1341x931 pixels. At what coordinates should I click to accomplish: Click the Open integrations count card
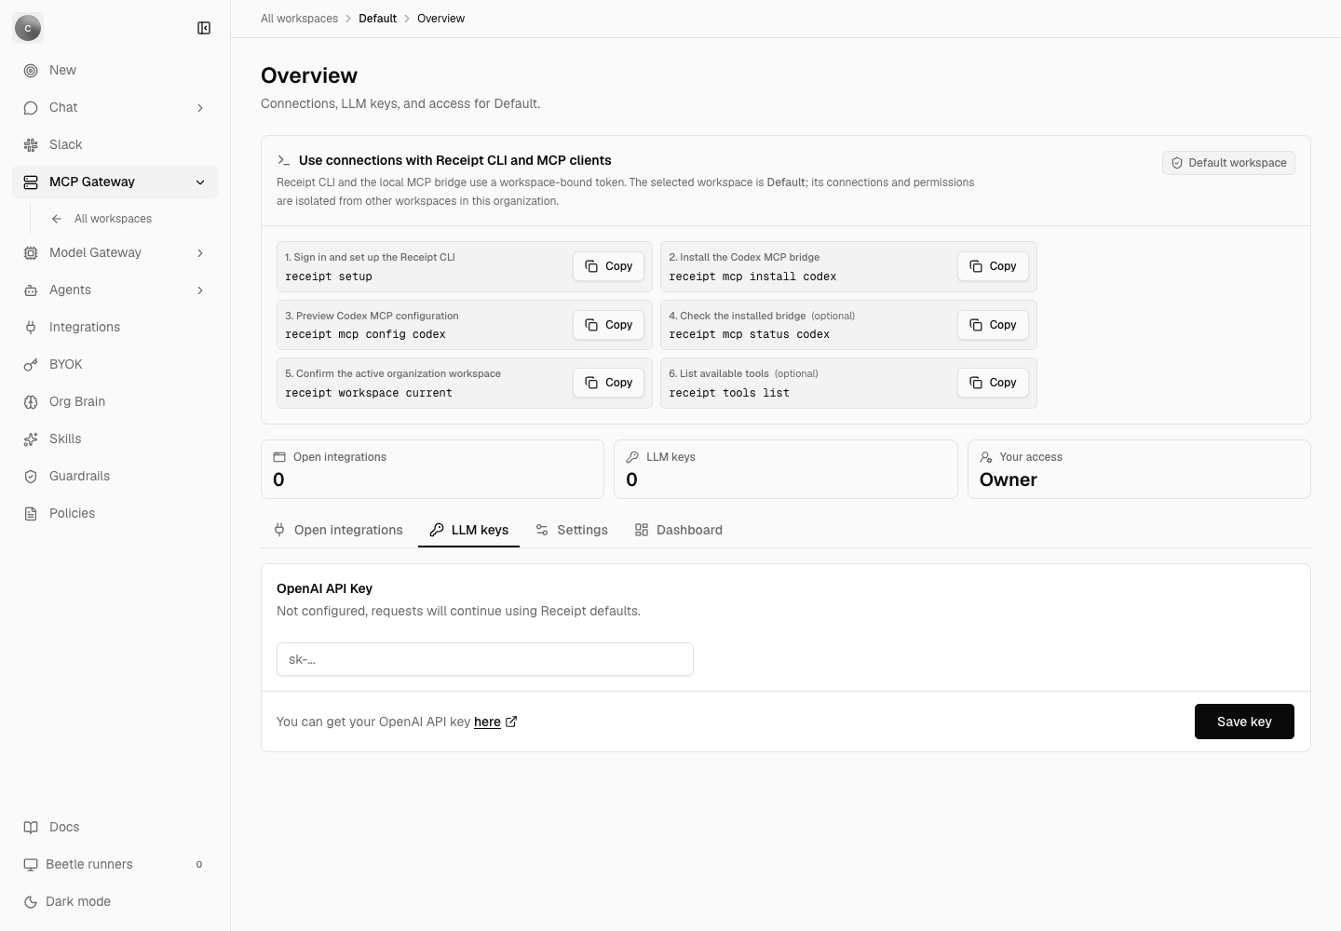[x=432, y=469]
